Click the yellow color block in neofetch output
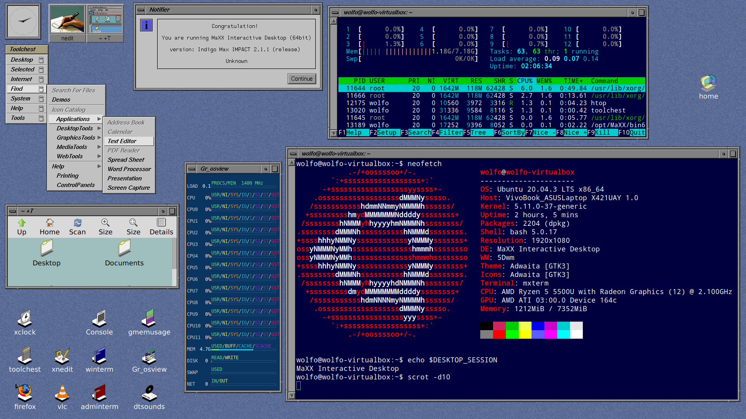Image resolution: width=746 pixels, height=419 pixels. 525,334
